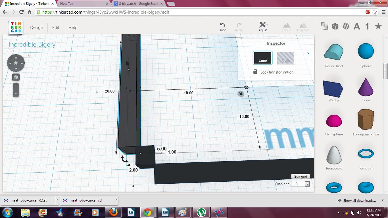Image resolution: width=388 pixels, height=218 pixels.
Task: Zoom in with the plus button
Action: (16, 87)
